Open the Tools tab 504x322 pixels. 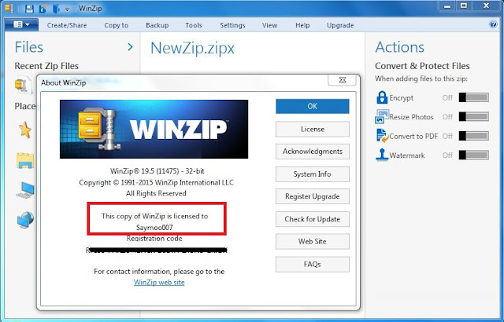point(194,25)
